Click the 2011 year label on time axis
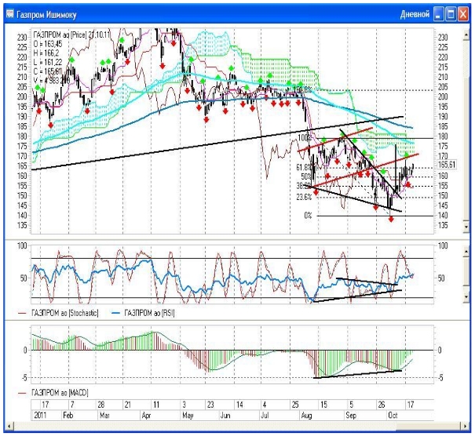This screenshot has width=475, height=436. pyautogui.click(x=40, y=415)
